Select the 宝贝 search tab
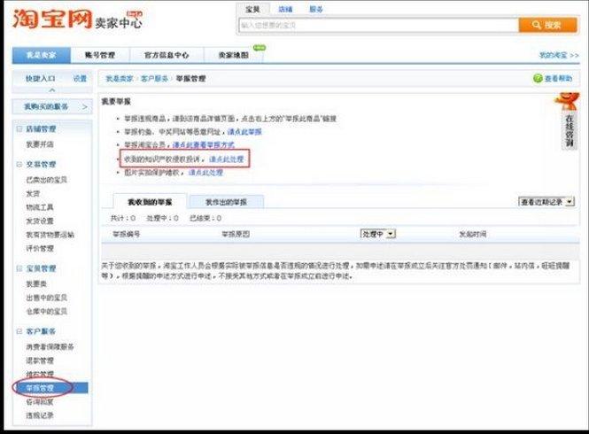The image size is (589, 434). (252, 9)
